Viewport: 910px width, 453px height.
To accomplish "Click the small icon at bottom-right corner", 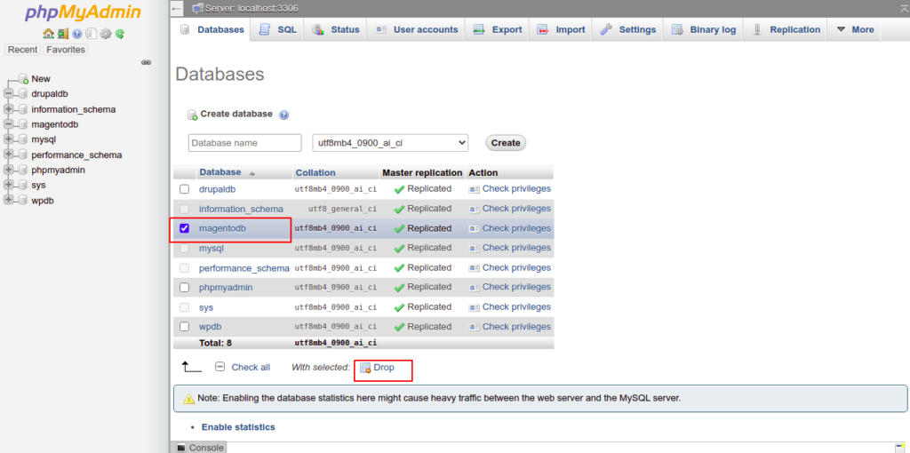I will point(900,446).
